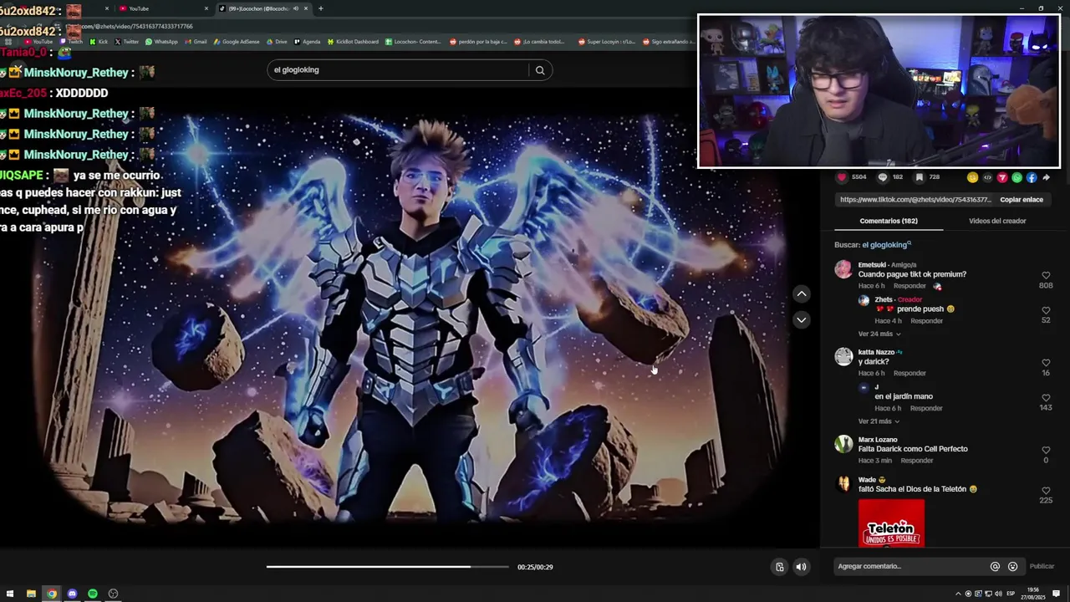Image resolution: width=1070 pixels, height=602 pixels.
Task: Open Chrome from the taskbar
Action: point(52,594)
